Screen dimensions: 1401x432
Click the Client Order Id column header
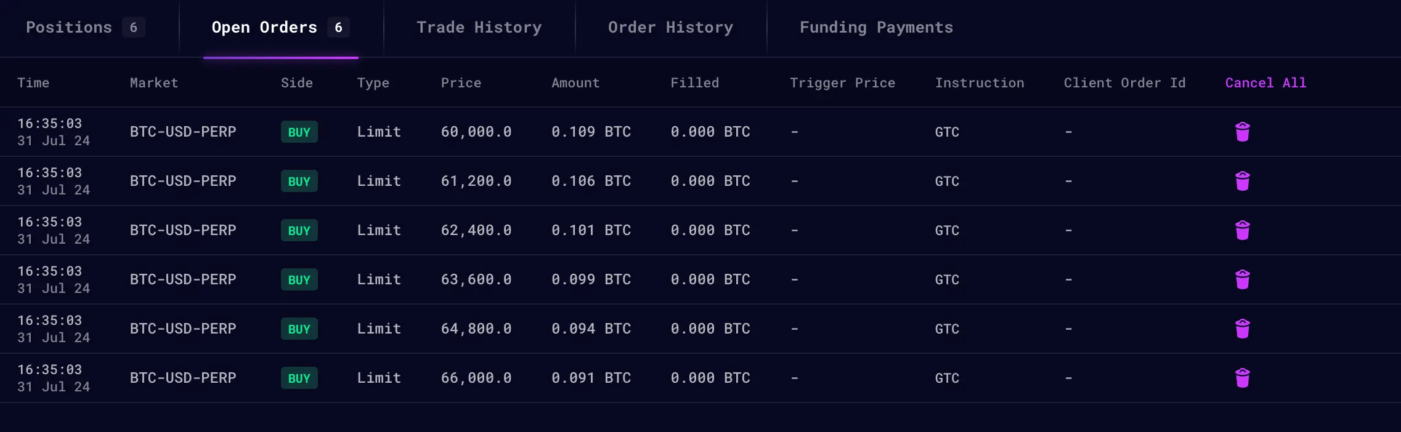tap(1124, 83)
